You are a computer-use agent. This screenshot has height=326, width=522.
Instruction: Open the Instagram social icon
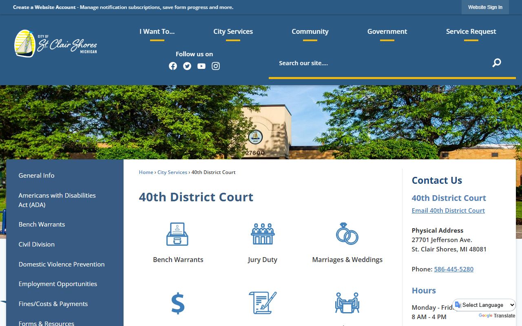[216, 66]
